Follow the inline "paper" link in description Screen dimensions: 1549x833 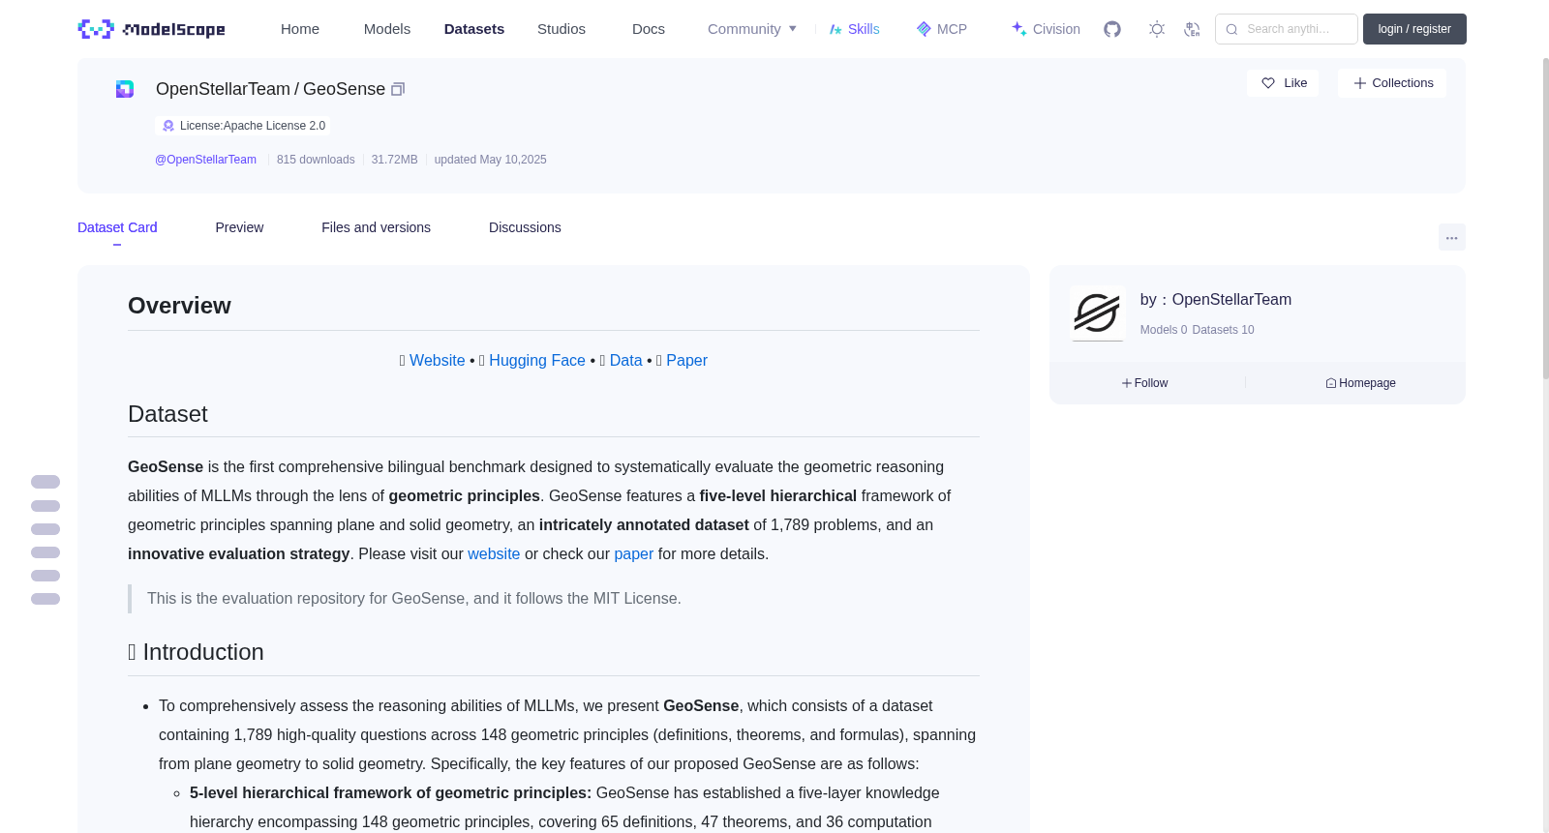point(634,553)
